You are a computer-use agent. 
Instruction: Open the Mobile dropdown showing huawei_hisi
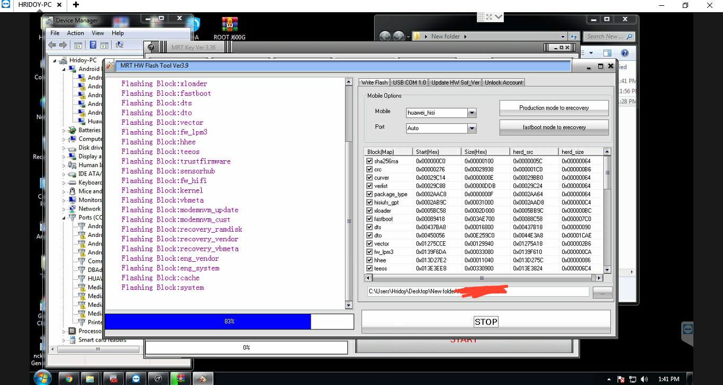[x=472, y=113]
